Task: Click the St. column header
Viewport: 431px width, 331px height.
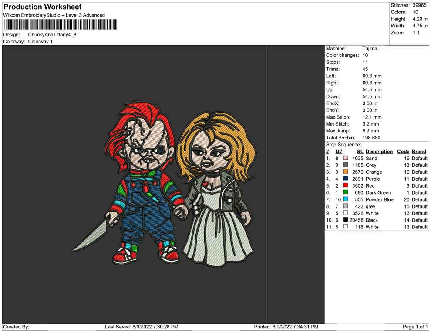Action: click(x=360, y=152)
